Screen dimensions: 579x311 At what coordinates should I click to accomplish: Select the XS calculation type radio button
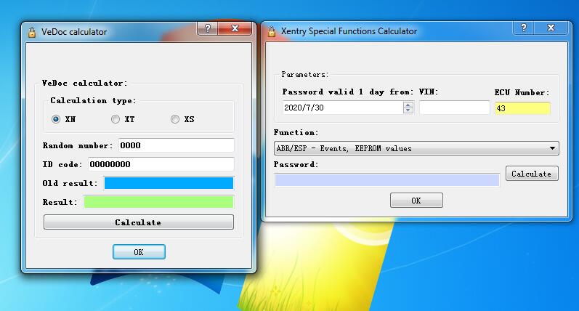click(175, 119)
